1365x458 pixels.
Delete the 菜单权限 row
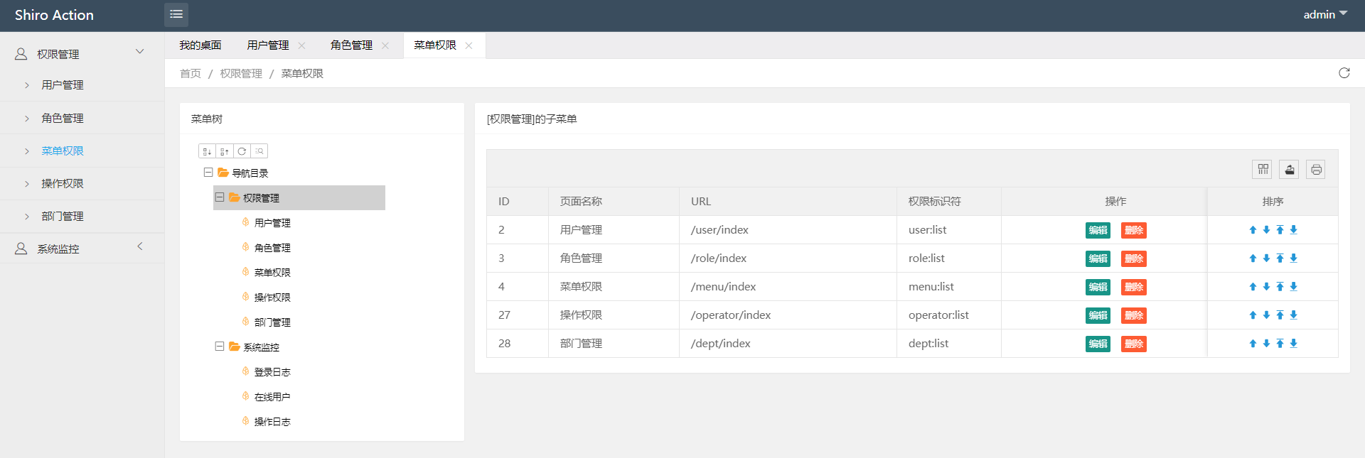(1134, 287)
